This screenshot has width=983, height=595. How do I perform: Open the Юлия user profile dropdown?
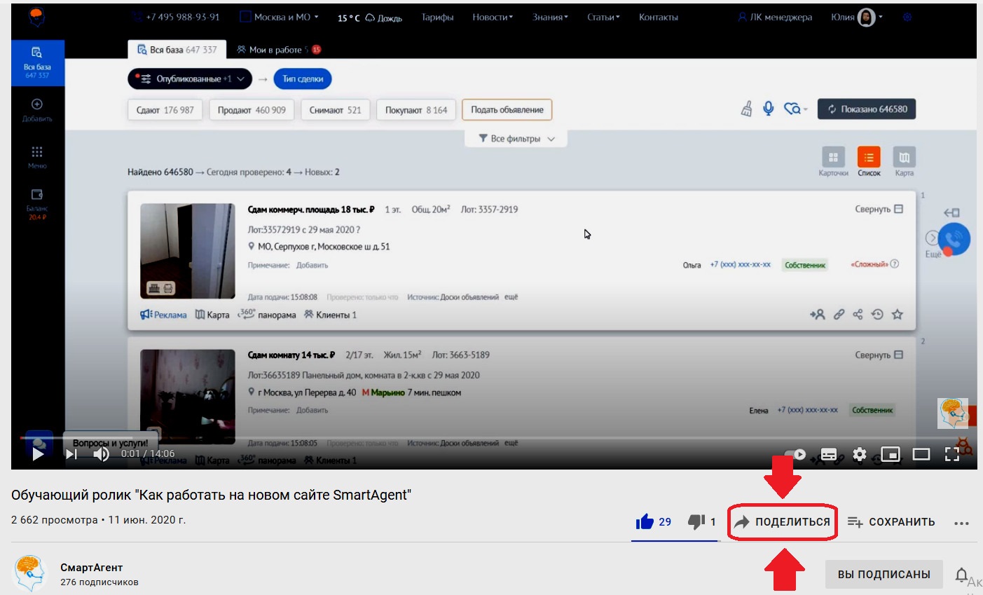click(856, 17)
